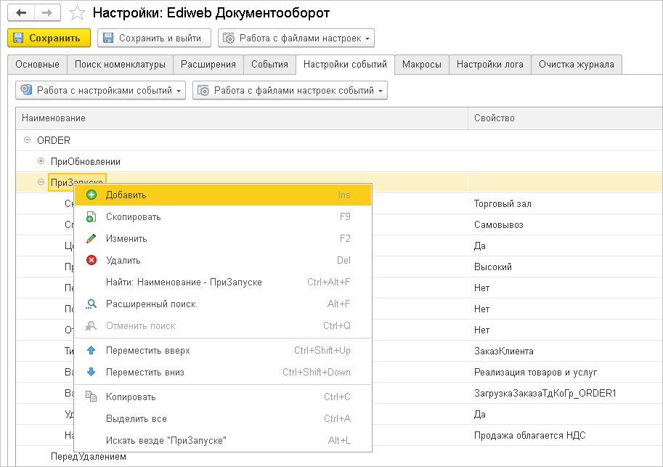Click the pencil icon for Изменить
This screenshot has height=467, width=663.
tap(91, 238)
